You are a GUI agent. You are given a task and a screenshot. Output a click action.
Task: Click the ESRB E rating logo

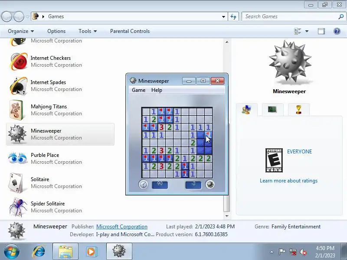coord(274,160)
